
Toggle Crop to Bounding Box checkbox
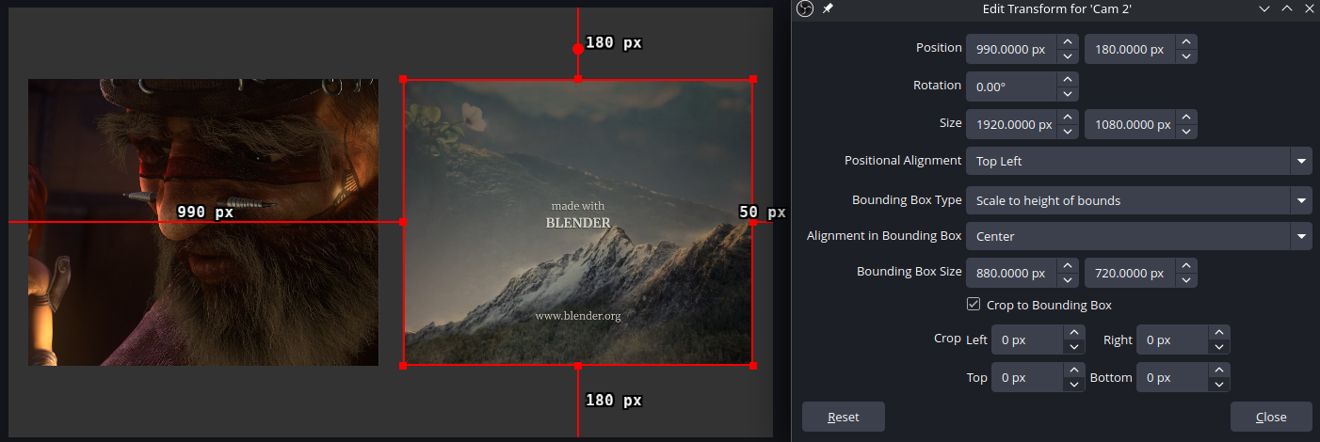click(x=974, y=305)
